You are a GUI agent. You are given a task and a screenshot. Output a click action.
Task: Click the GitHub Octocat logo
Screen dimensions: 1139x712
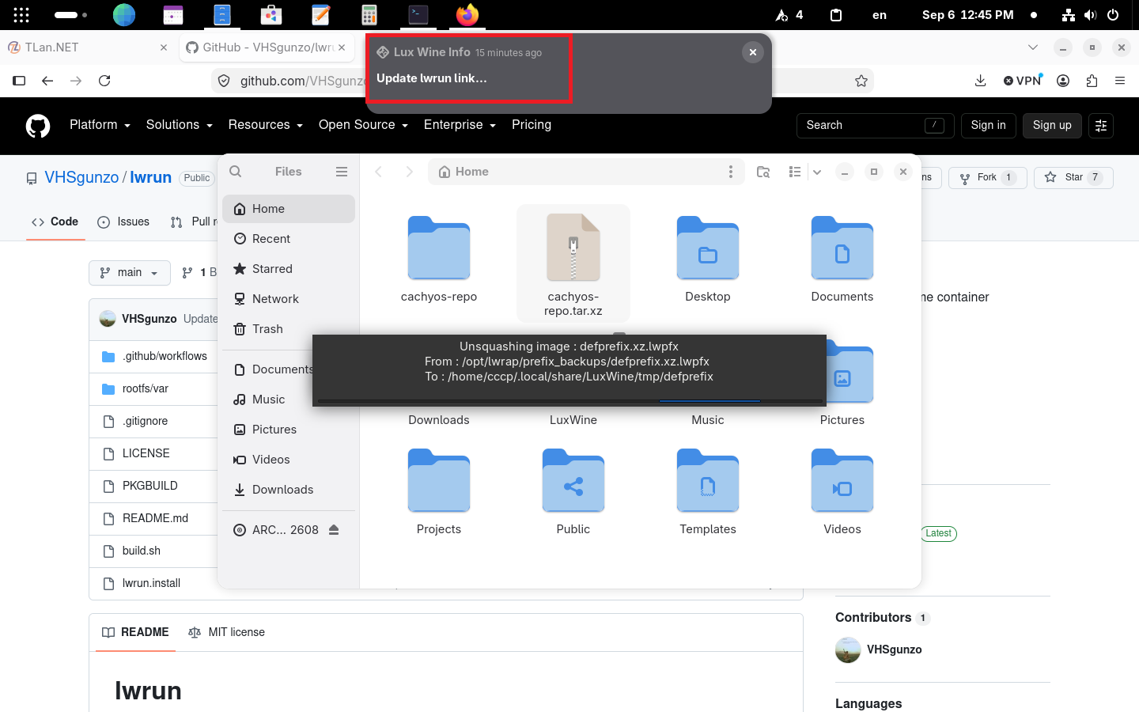coord(38,126)
